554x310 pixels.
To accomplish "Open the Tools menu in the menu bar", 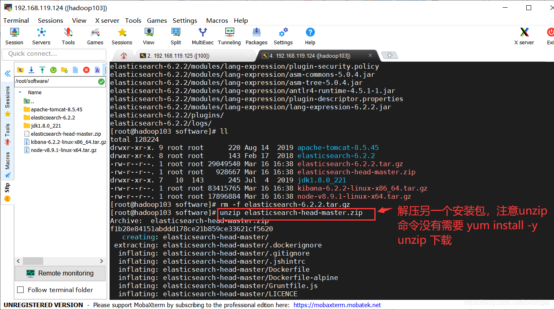I will [133, 20].
